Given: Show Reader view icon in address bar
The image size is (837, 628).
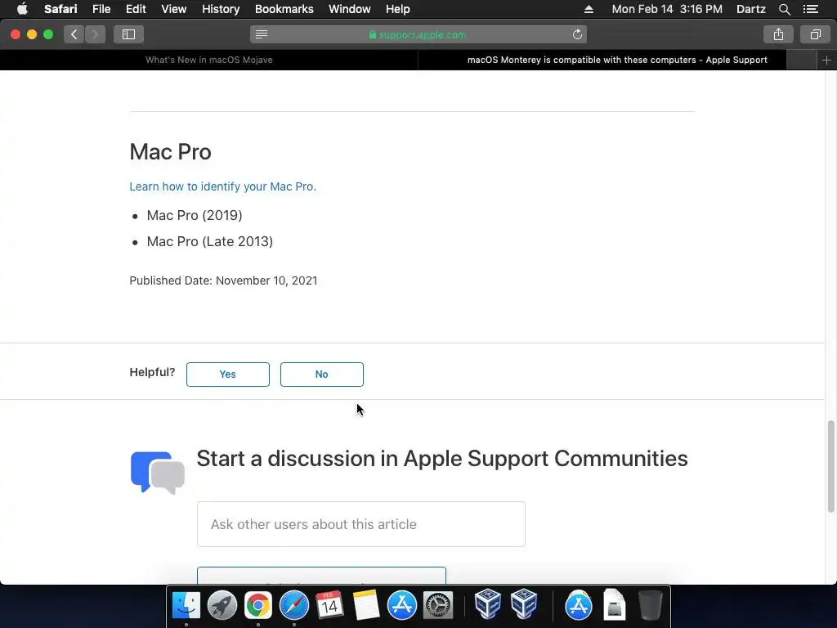Looking at the screenshot, I should pyautogui.click(x=262, y=34).
